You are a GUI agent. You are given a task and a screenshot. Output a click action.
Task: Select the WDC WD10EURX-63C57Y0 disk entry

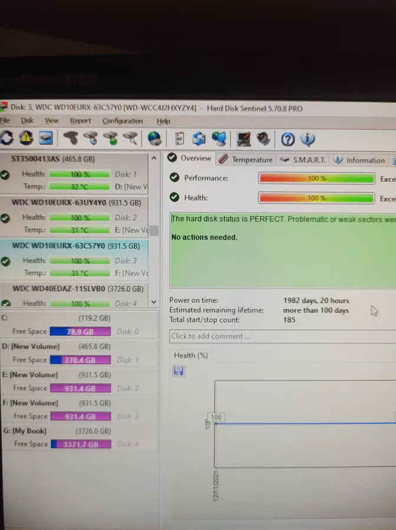pyautogui.click(x=74, y=260)
